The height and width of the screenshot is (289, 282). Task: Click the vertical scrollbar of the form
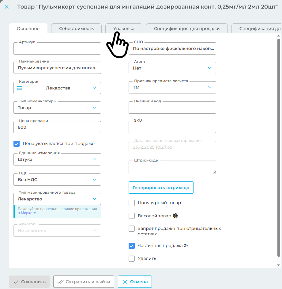point(278,147)
